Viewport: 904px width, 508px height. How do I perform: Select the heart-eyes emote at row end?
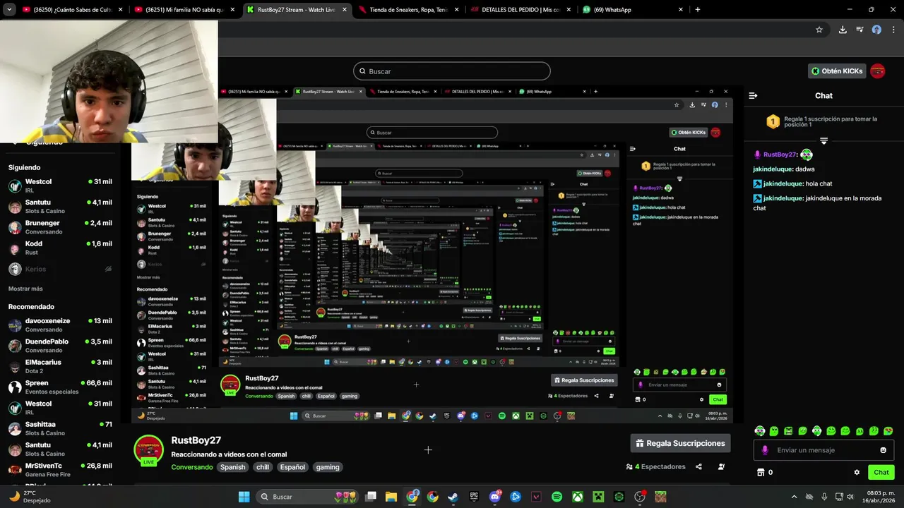click(888, 431)
